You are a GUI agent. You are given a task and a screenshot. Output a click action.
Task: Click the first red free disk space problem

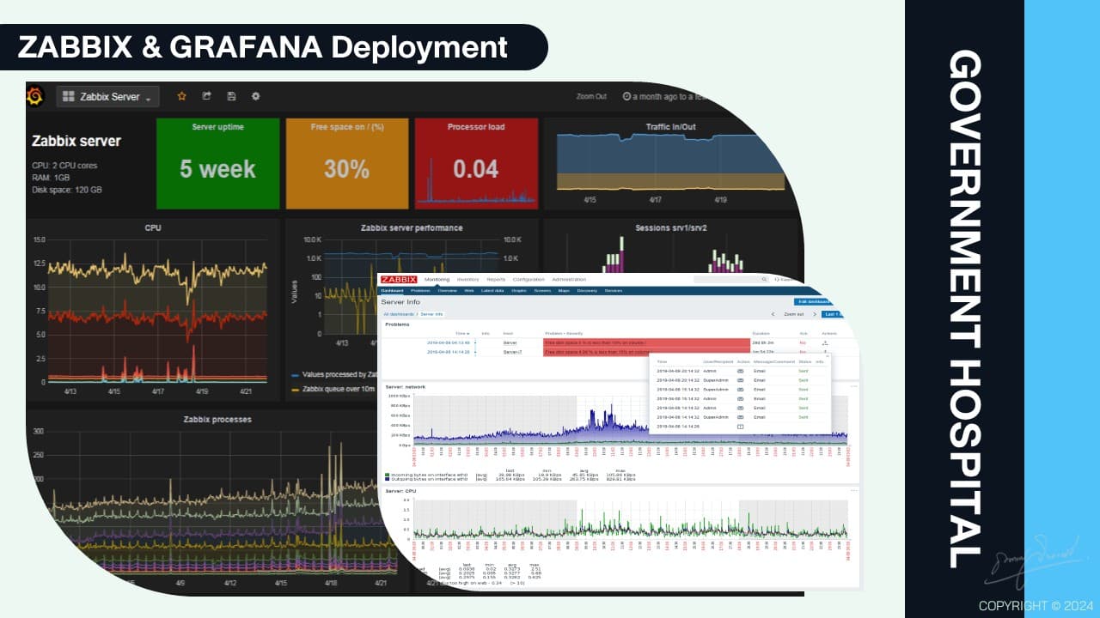coord(646,342)
